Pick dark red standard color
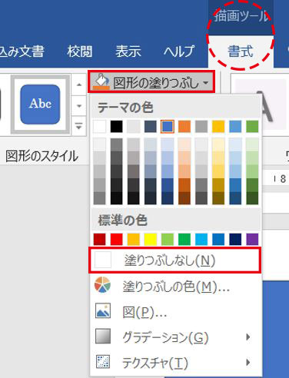The image size is (289, 378). click(x=99, y=239)
